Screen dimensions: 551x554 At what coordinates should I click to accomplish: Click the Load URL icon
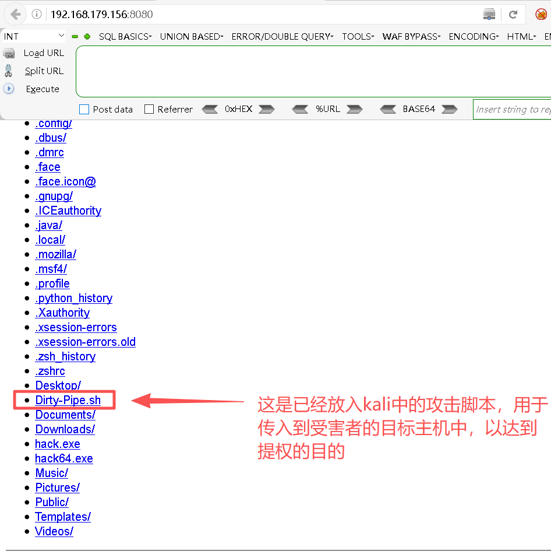(9, 53)
